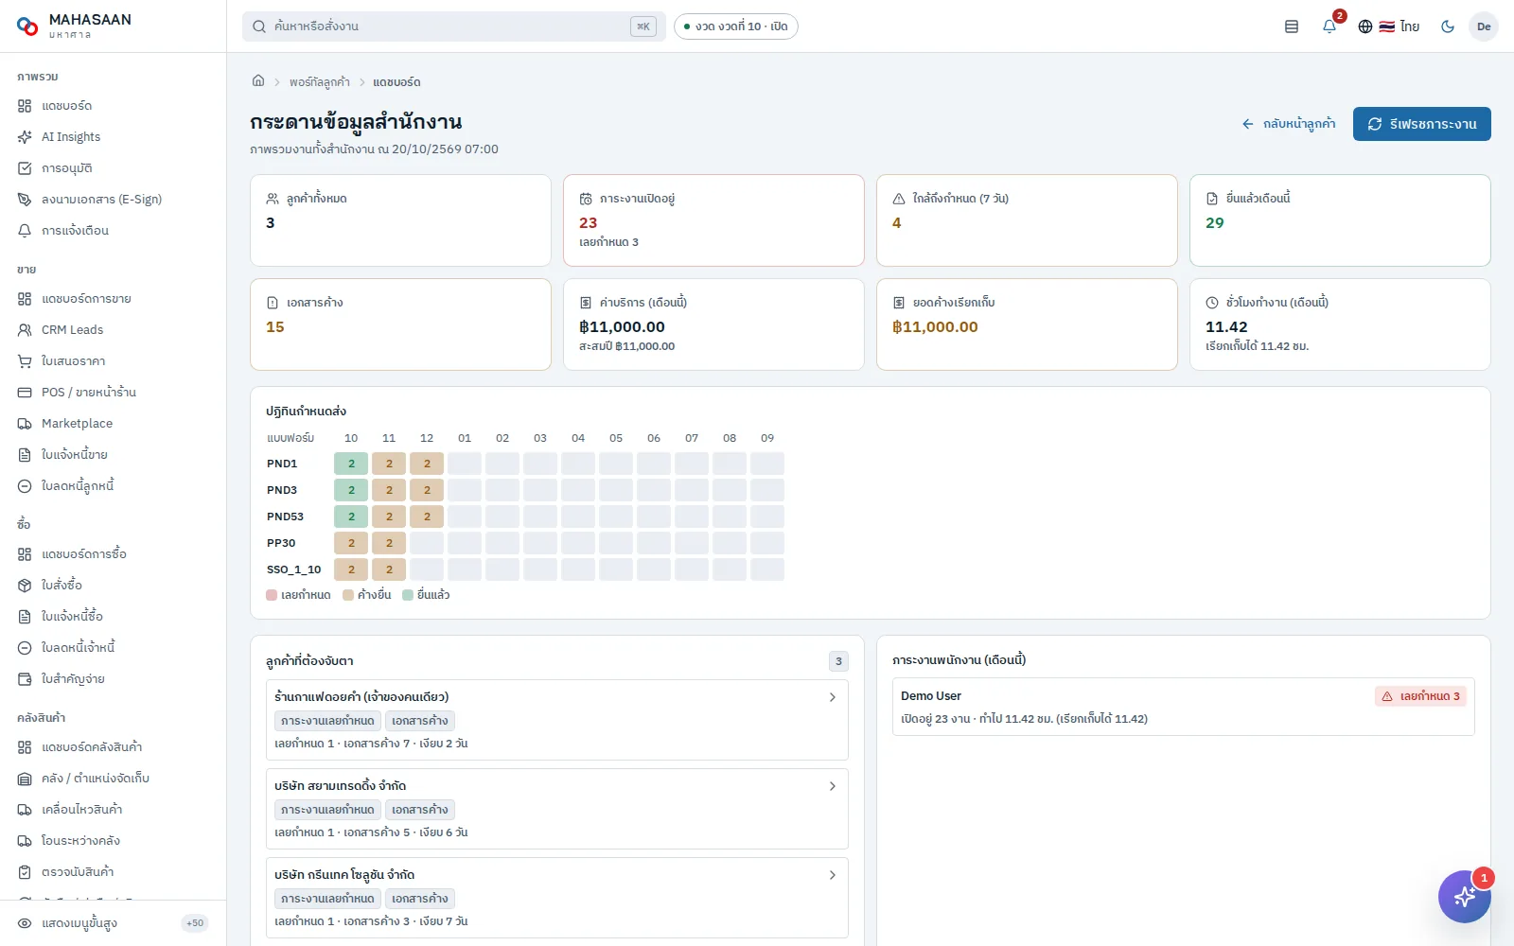Expand บริษัท สยามเทรดดิ้ง จำกัด row chevron
The height and width of the screenshot is (946, 1514).
coord(833,786)
